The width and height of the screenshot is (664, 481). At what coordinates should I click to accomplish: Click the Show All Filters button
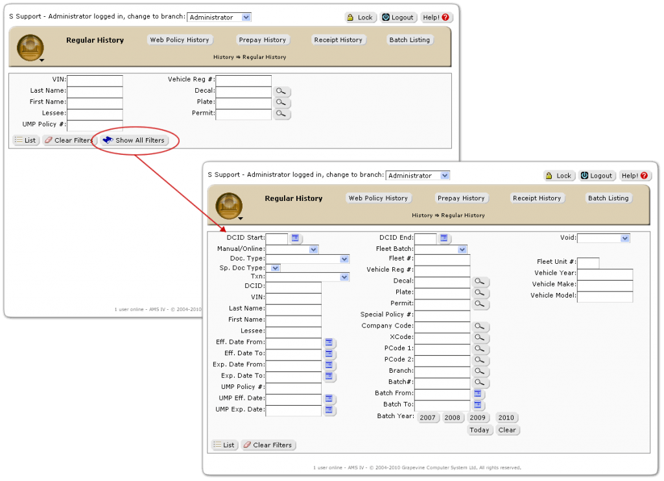pos(134,140)
